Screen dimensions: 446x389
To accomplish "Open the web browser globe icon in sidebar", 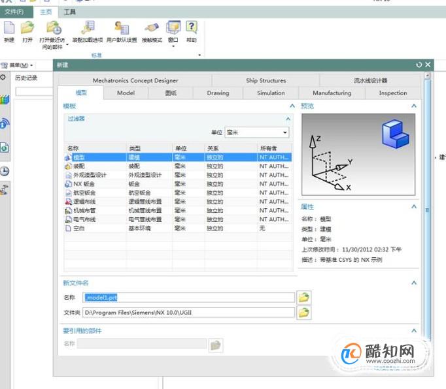I will [5, 123].
